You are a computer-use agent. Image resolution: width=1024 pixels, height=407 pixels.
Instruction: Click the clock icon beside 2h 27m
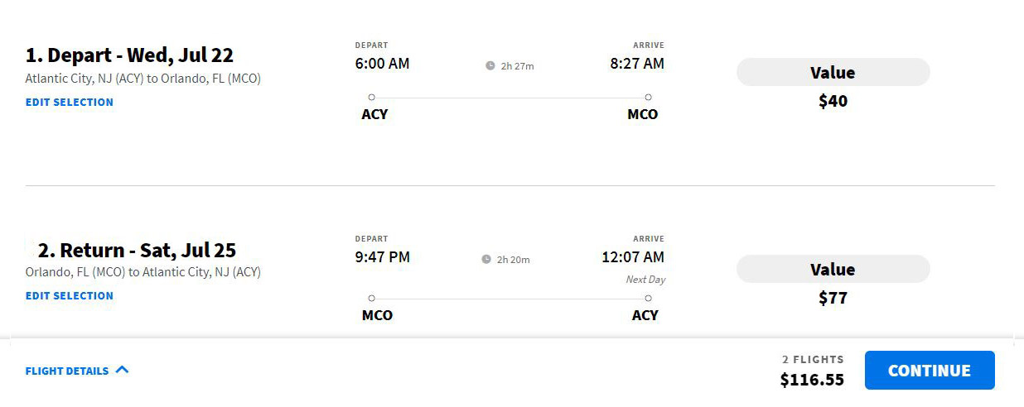(x=490, y=65)
